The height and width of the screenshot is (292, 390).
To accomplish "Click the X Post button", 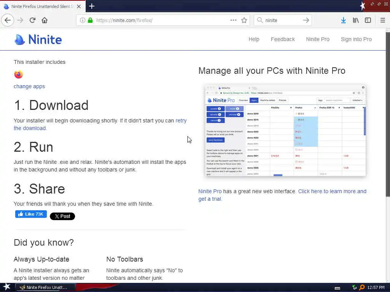I will click(x=62, y=216).
